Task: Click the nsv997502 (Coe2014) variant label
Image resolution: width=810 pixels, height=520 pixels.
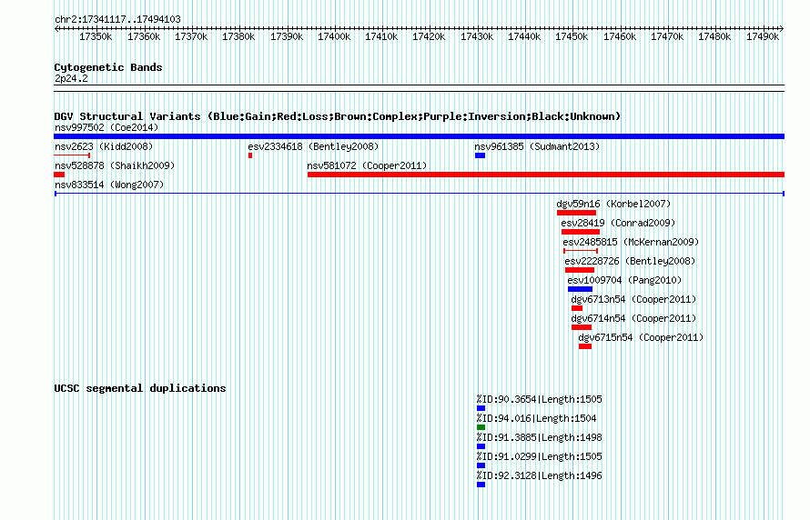Action: coord(106,127)
